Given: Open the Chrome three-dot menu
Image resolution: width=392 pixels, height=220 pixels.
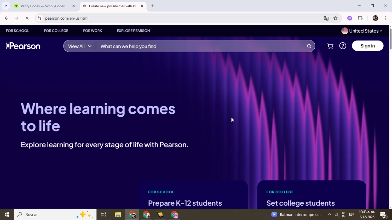Looking at the screenshot, I should [386, 18].
